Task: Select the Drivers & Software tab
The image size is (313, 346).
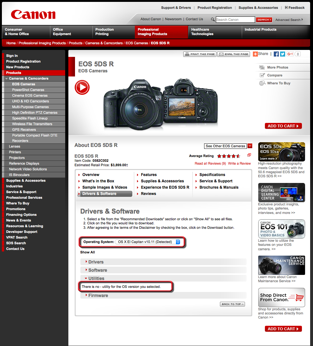Action: (105, 194)
